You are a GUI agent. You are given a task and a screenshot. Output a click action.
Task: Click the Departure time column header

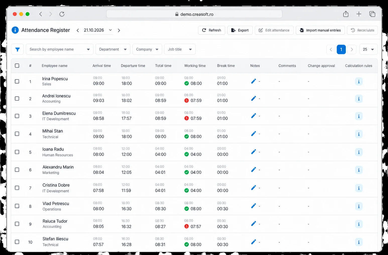point(133,66)
